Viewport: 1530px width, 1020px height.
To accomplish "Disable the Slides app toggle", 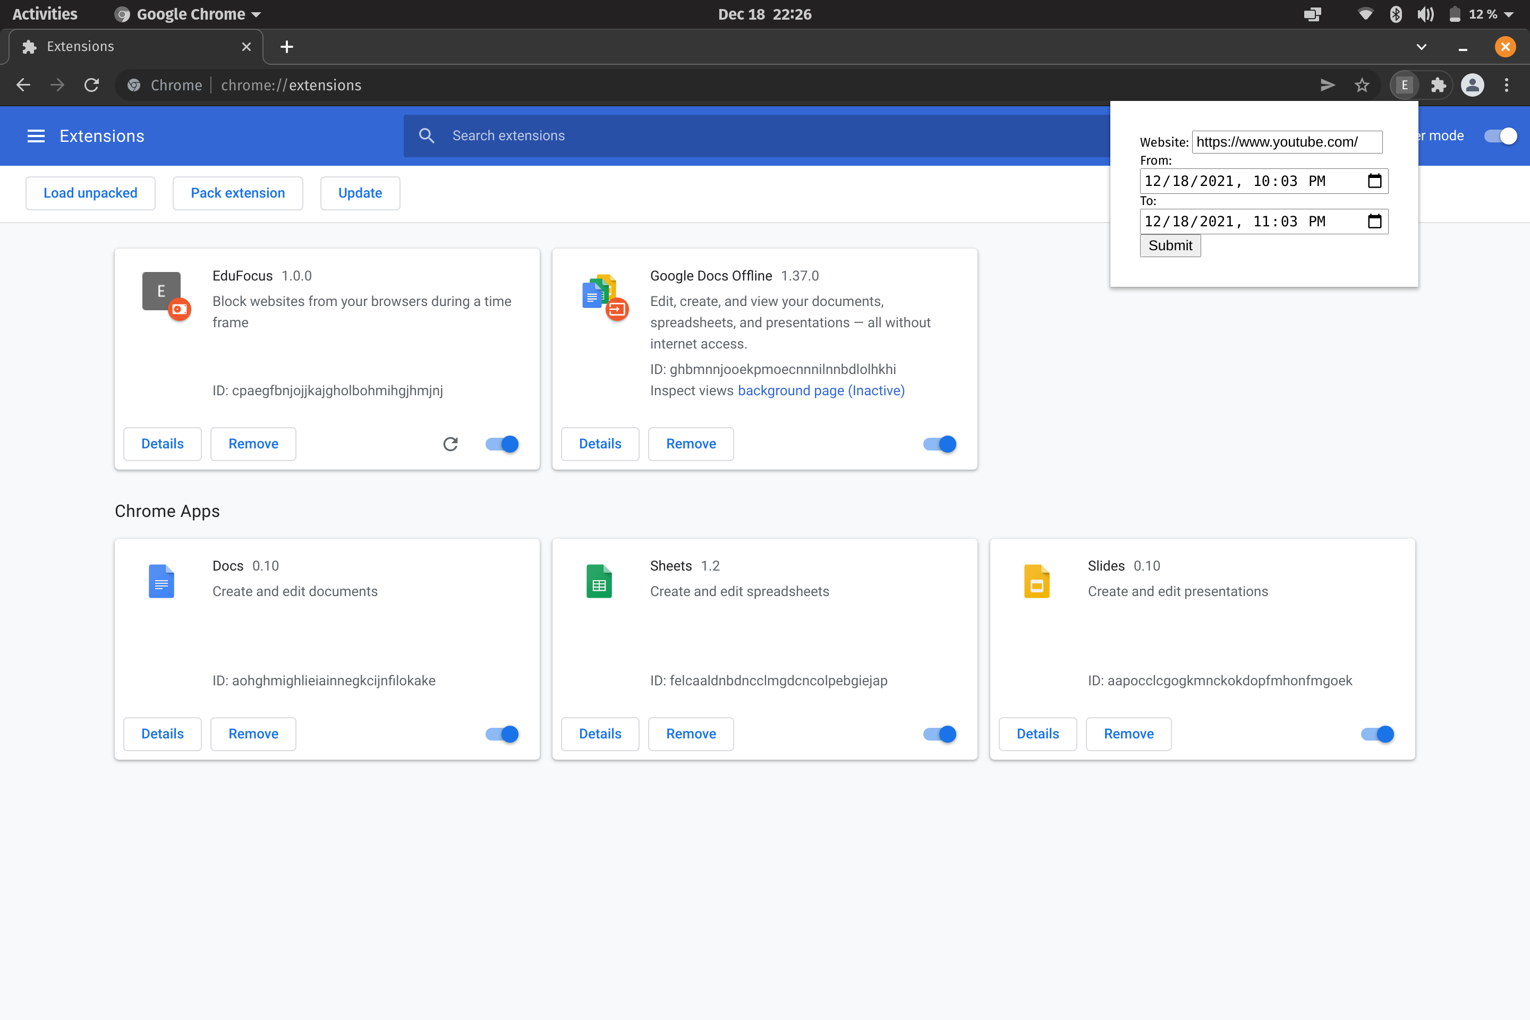I will click(1377, 734).
